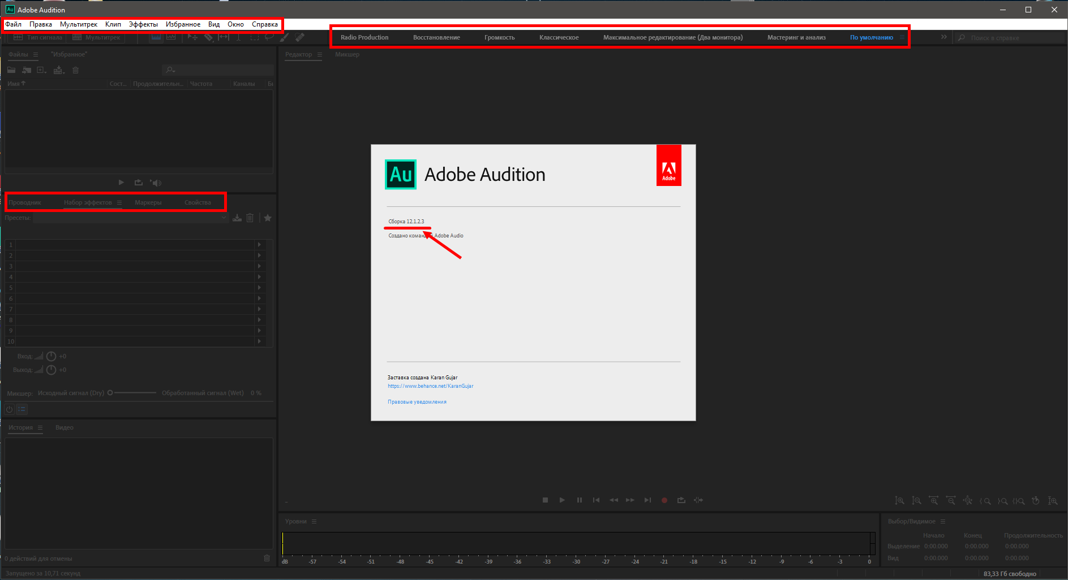
Task: Open the Пресеты dropdown
Action: [130, 218]
